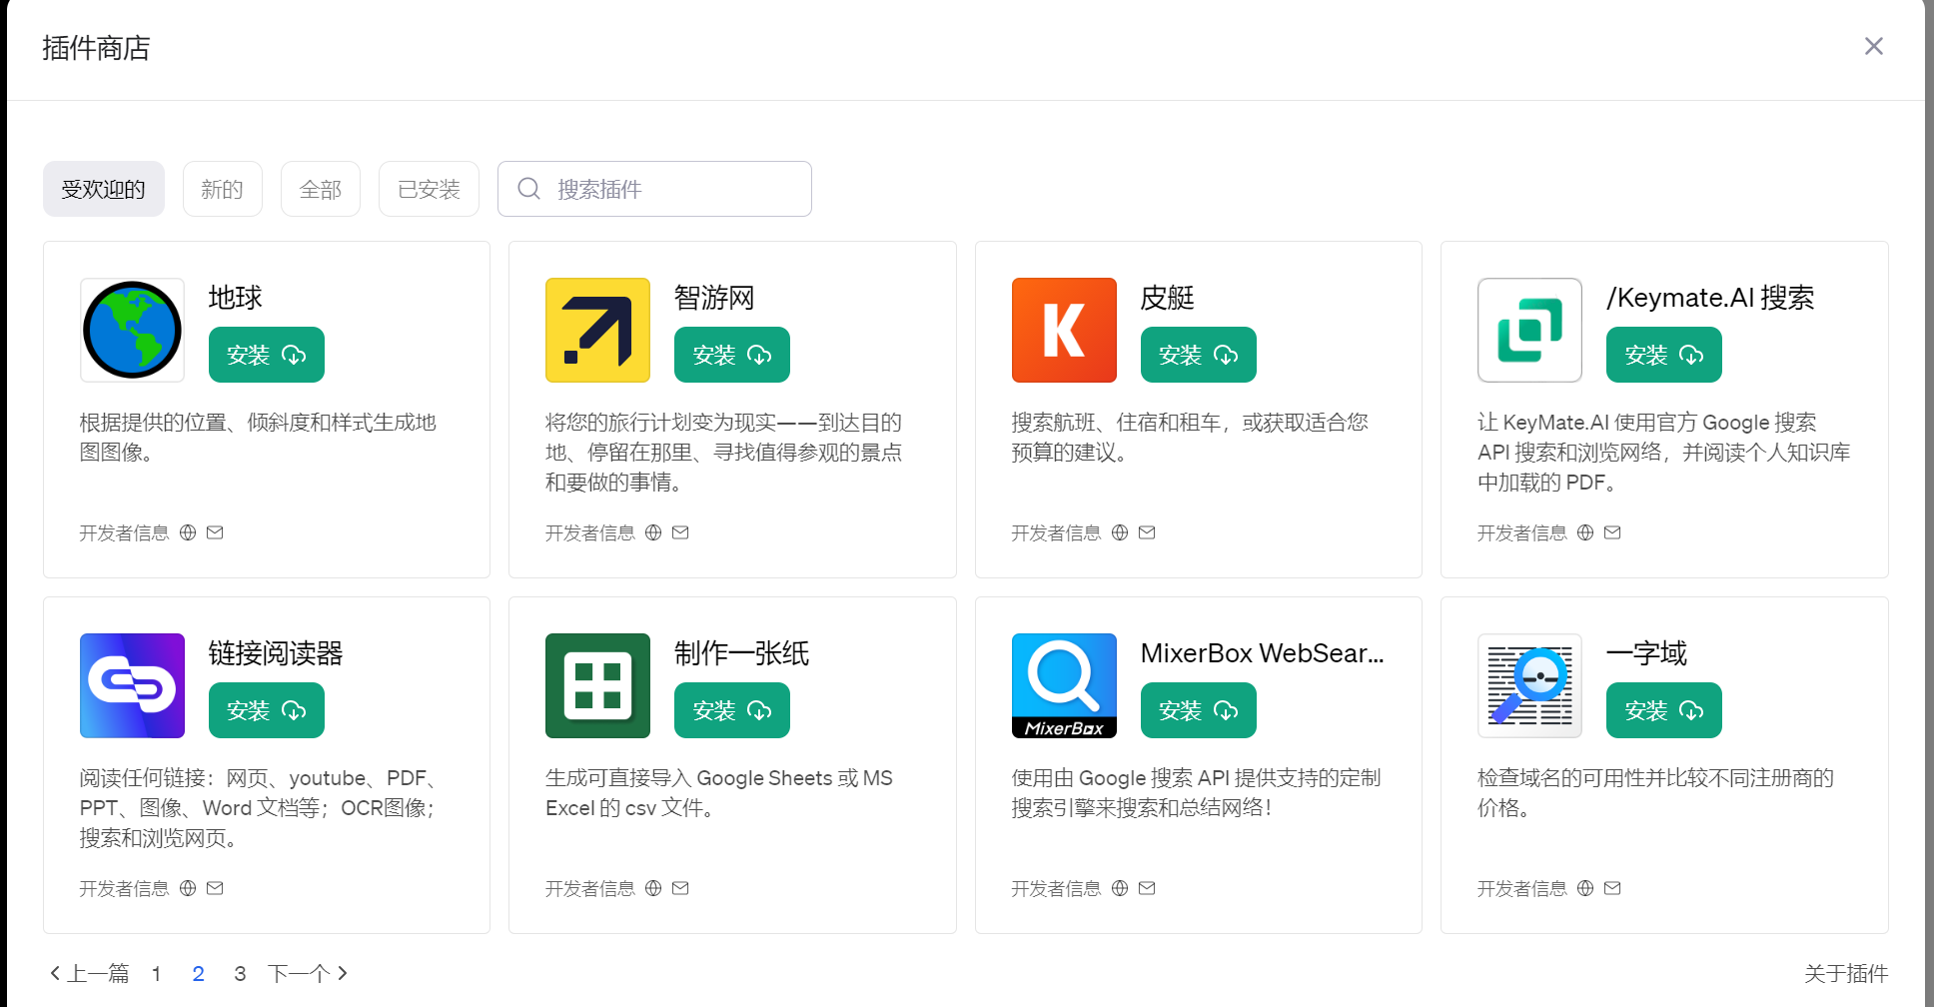Click the 链接阅读器 chain-link icon

pyautogui.click(x=131, y=685)
